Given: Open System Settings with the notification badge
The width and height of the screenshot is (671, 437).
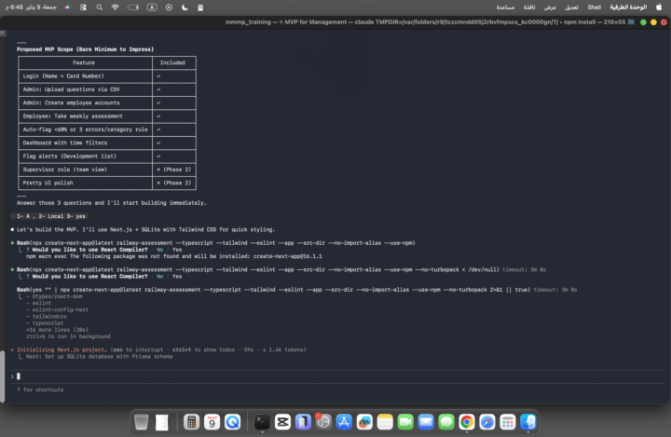Looking at the screenshot, I should (x=323, y=422).
